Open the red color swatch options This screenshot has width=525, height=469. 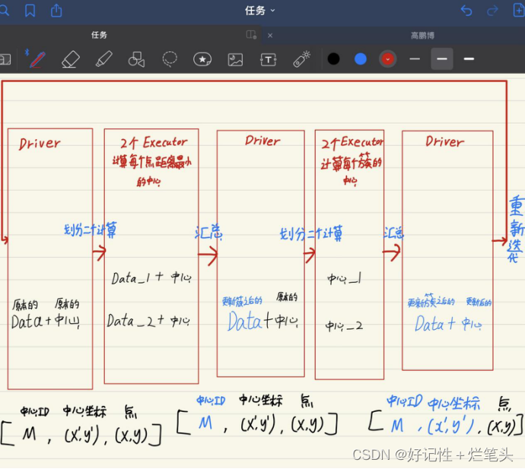(388, 59)
